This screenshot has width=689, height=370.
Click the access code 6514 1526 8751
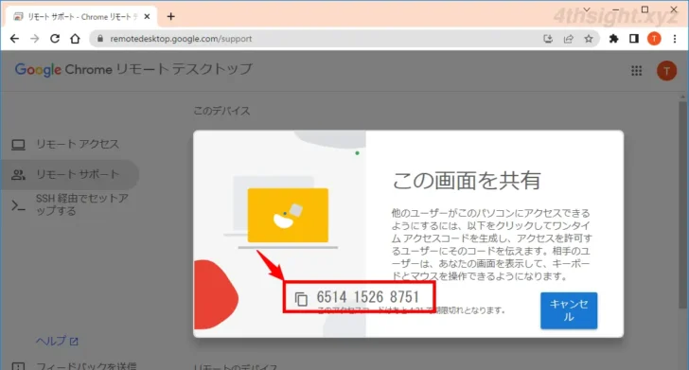tap(368, 297)
